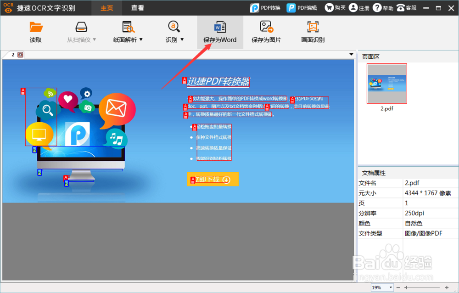
Task: Switch to the 查看 tab
Action: coord(137,8)
